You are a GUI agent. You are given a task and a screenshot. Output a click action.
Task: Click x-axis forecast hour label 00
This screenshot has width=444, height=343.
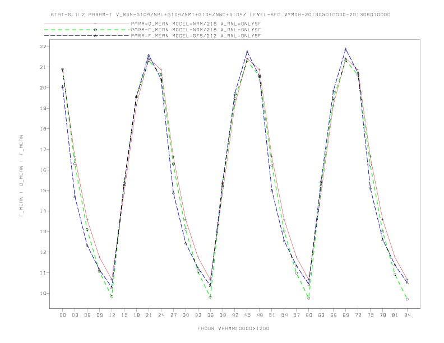(x=63, y=315)
